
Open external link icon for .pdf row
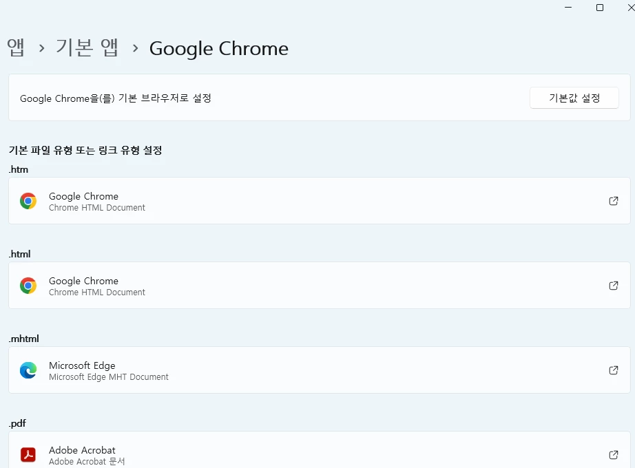[x=614, y=455]
